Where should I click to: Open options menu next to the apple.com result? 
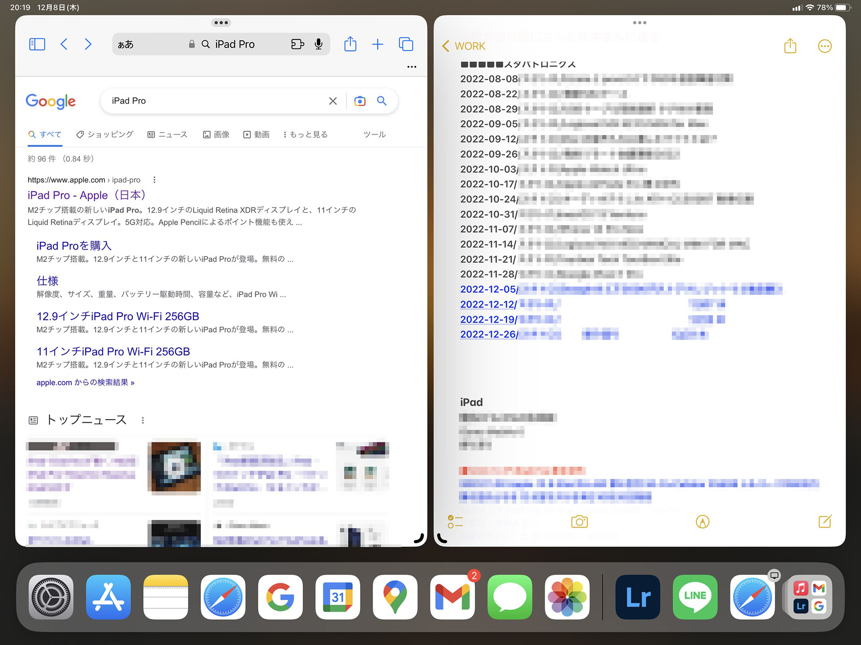[x=154, y=179]
